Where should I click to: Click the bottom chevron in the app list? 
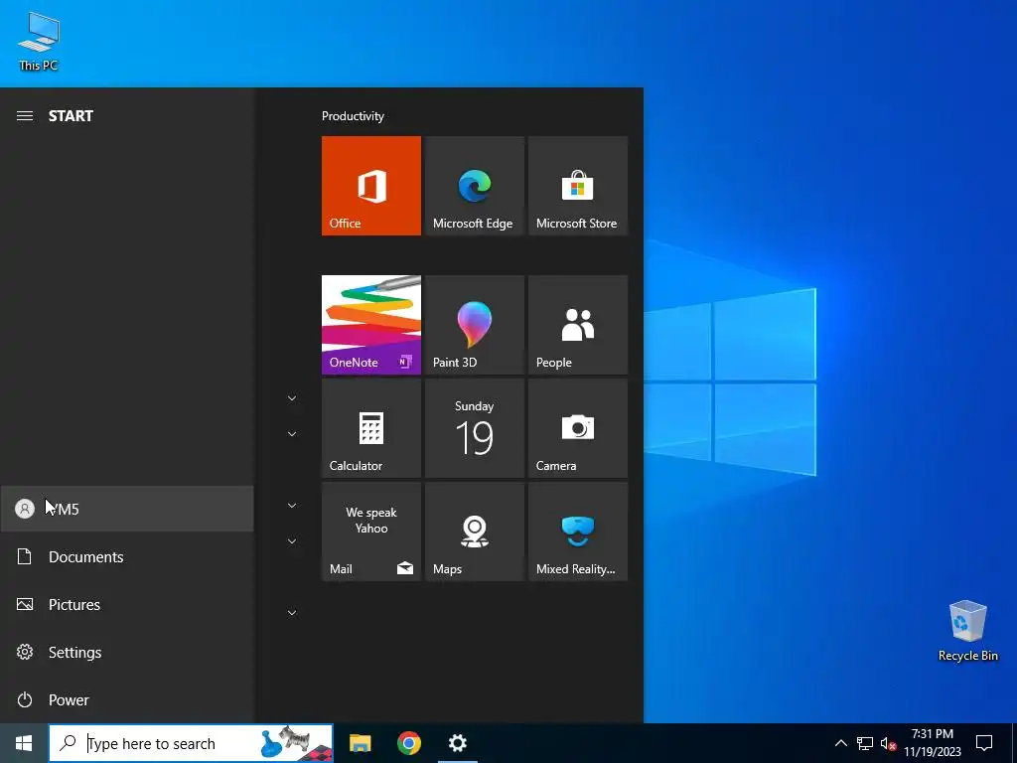click(292, 612)
